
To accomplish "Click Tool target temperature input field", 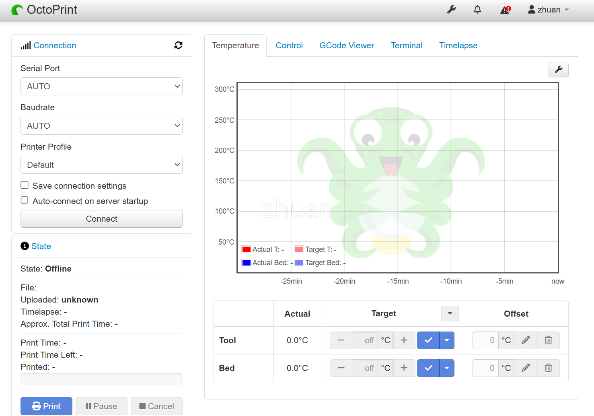I will [x=365, y=340].
